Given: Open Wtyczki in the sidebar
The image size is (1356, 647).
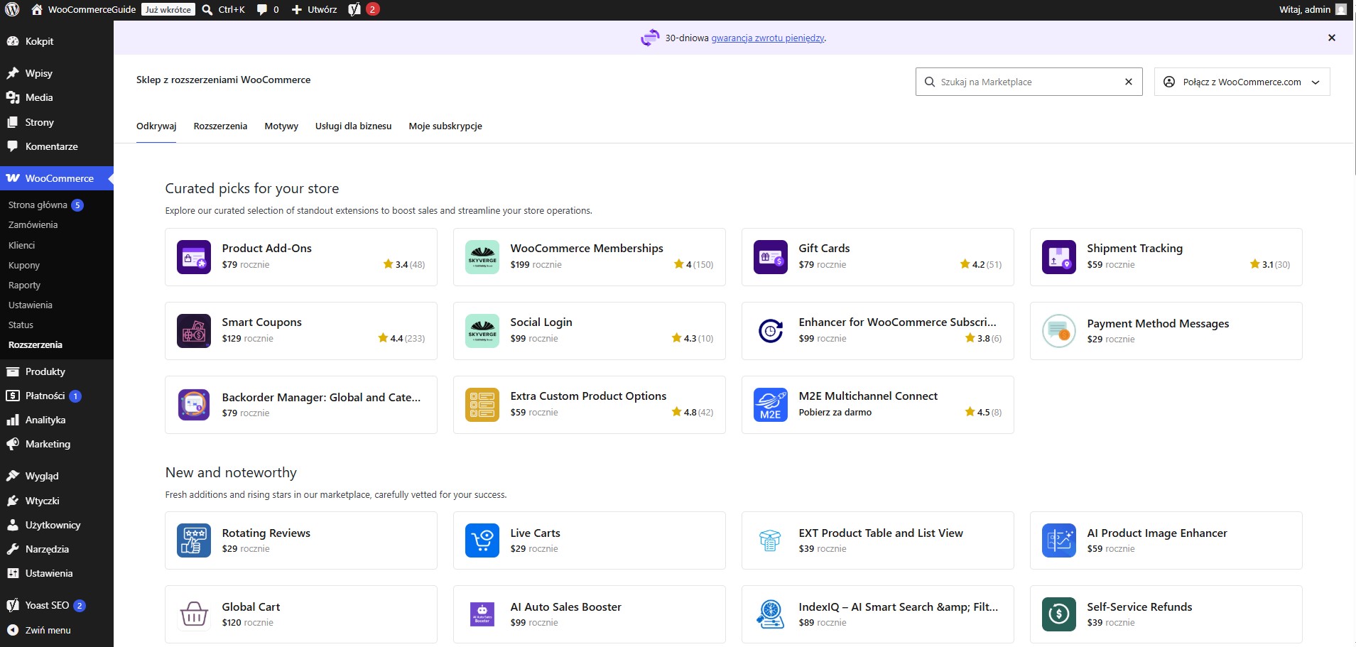Looking at the screenshot, I should pos(57,501).
